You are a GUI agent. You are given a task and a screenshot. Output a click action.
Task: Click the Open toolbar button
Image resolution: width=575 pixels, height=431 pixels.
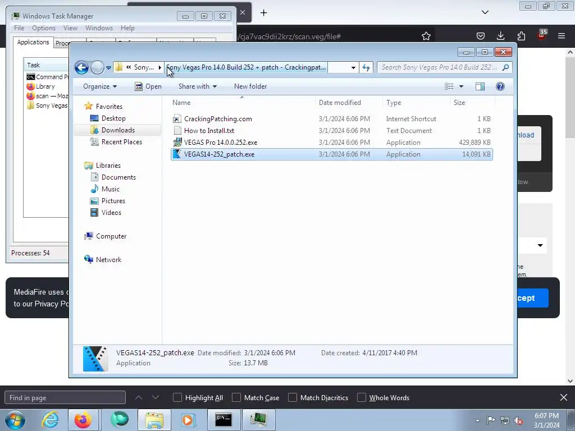click(148, 86)
